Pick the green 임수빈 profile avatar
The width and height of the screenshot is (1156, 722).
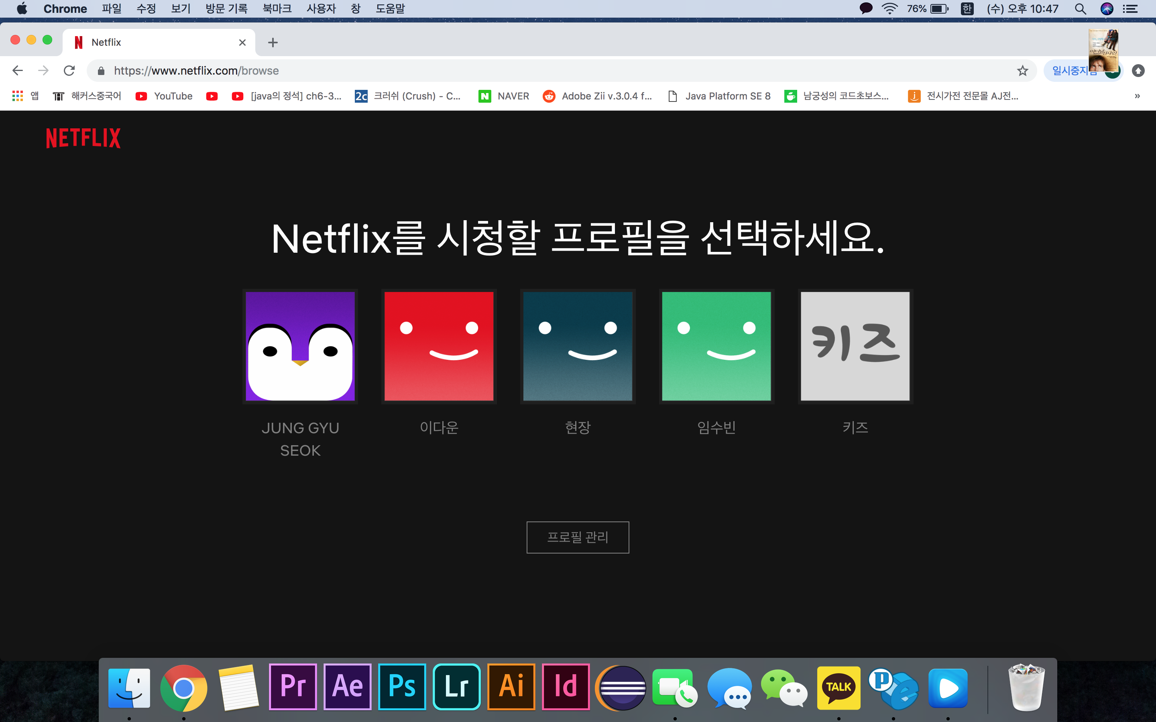tap(716, 346)
